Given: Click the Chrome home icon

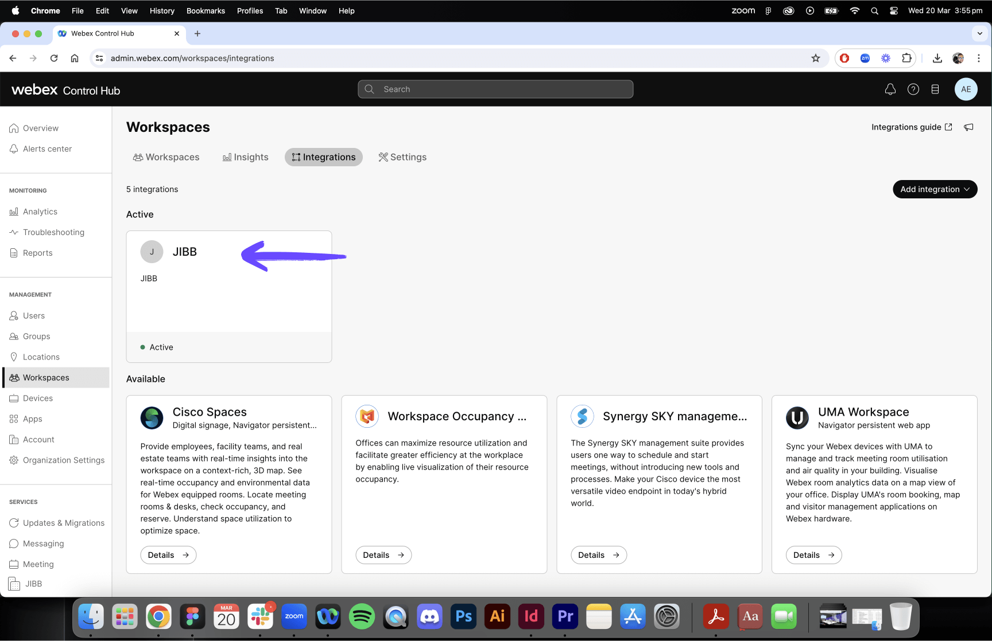Looking at the screenshot, I should (75, 58).
